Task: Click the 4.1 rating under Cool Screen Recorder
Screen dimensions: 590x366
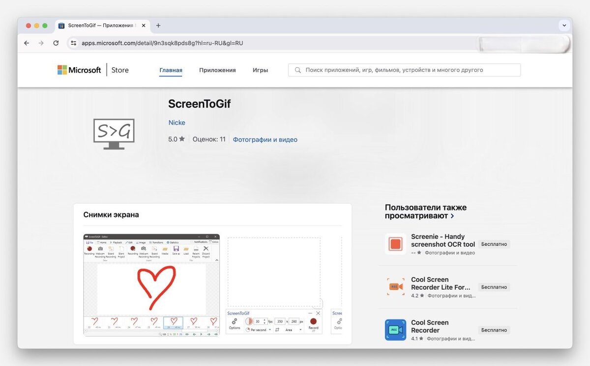Action: click(x=417, y=339)
